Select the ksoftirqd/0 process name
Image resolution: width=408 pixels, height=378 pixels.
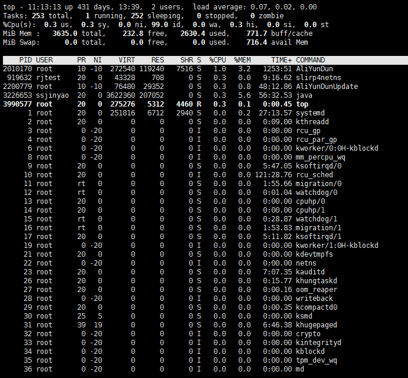(318, 166)
